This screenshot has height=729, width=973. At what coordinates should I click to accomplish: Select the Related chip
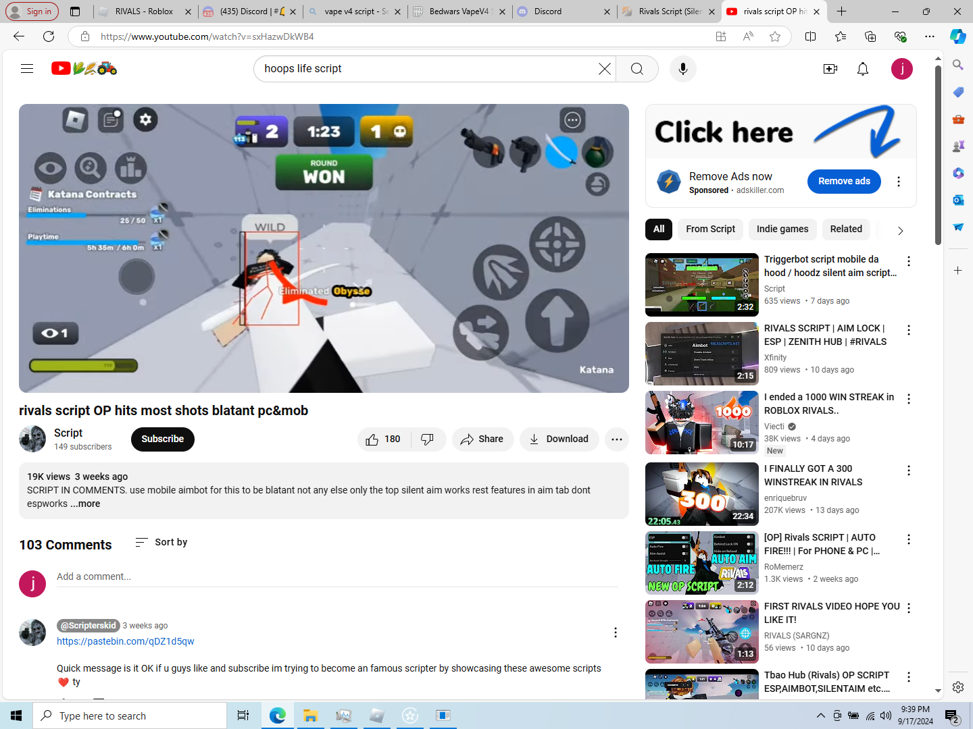pos(846,230)
